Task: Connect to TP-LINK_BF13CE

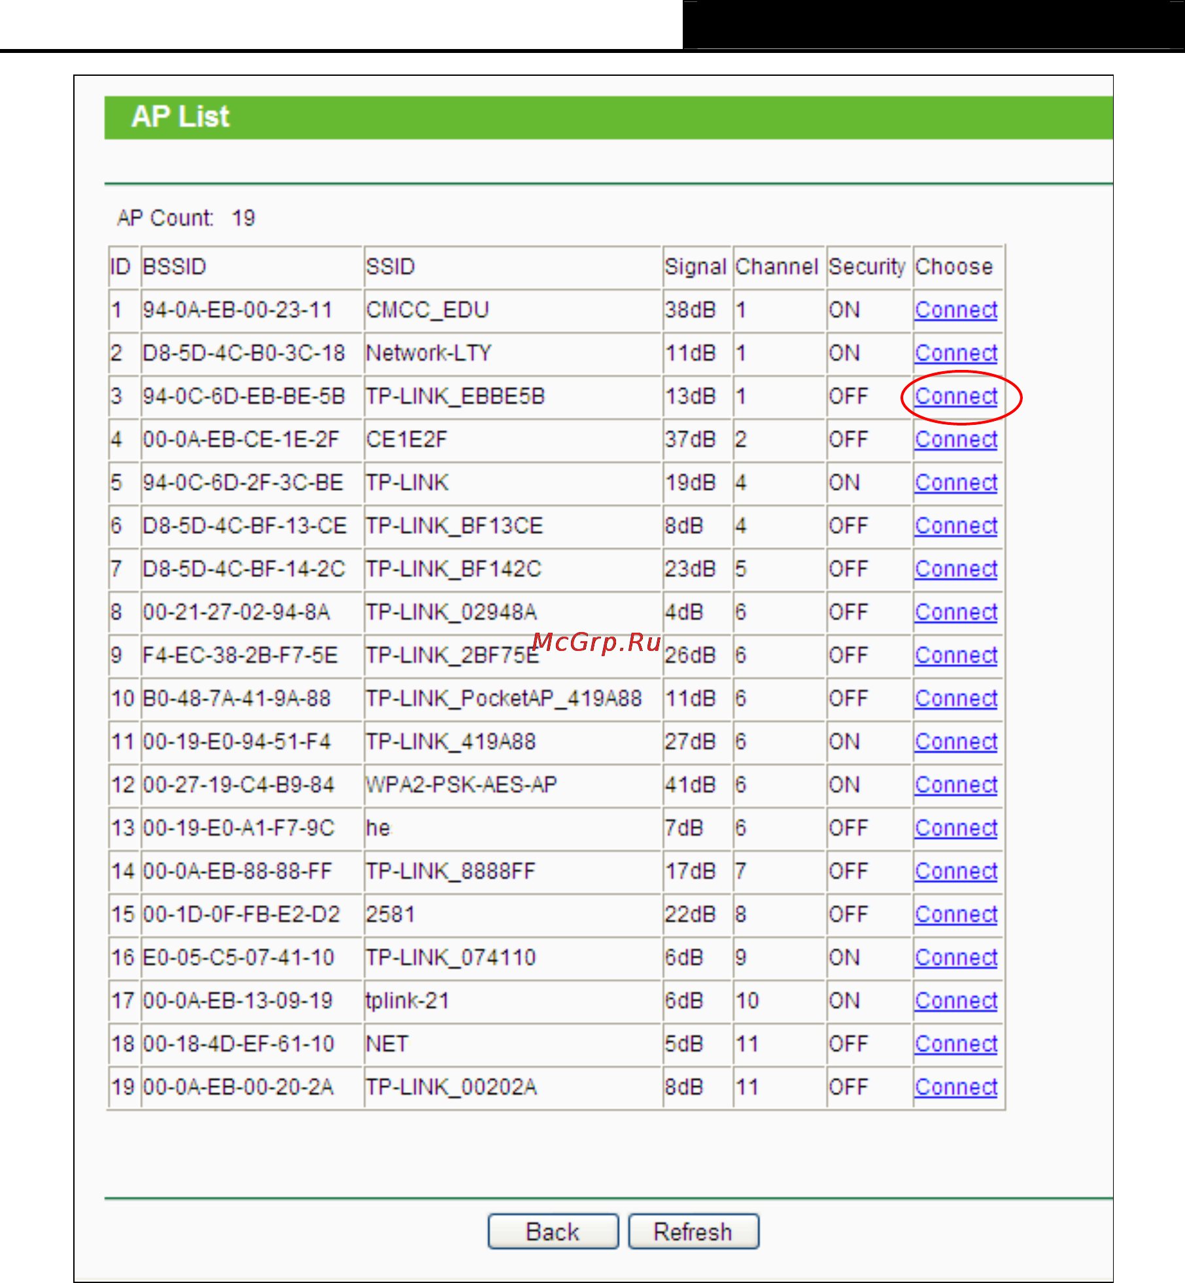Action: click(956, 525)
